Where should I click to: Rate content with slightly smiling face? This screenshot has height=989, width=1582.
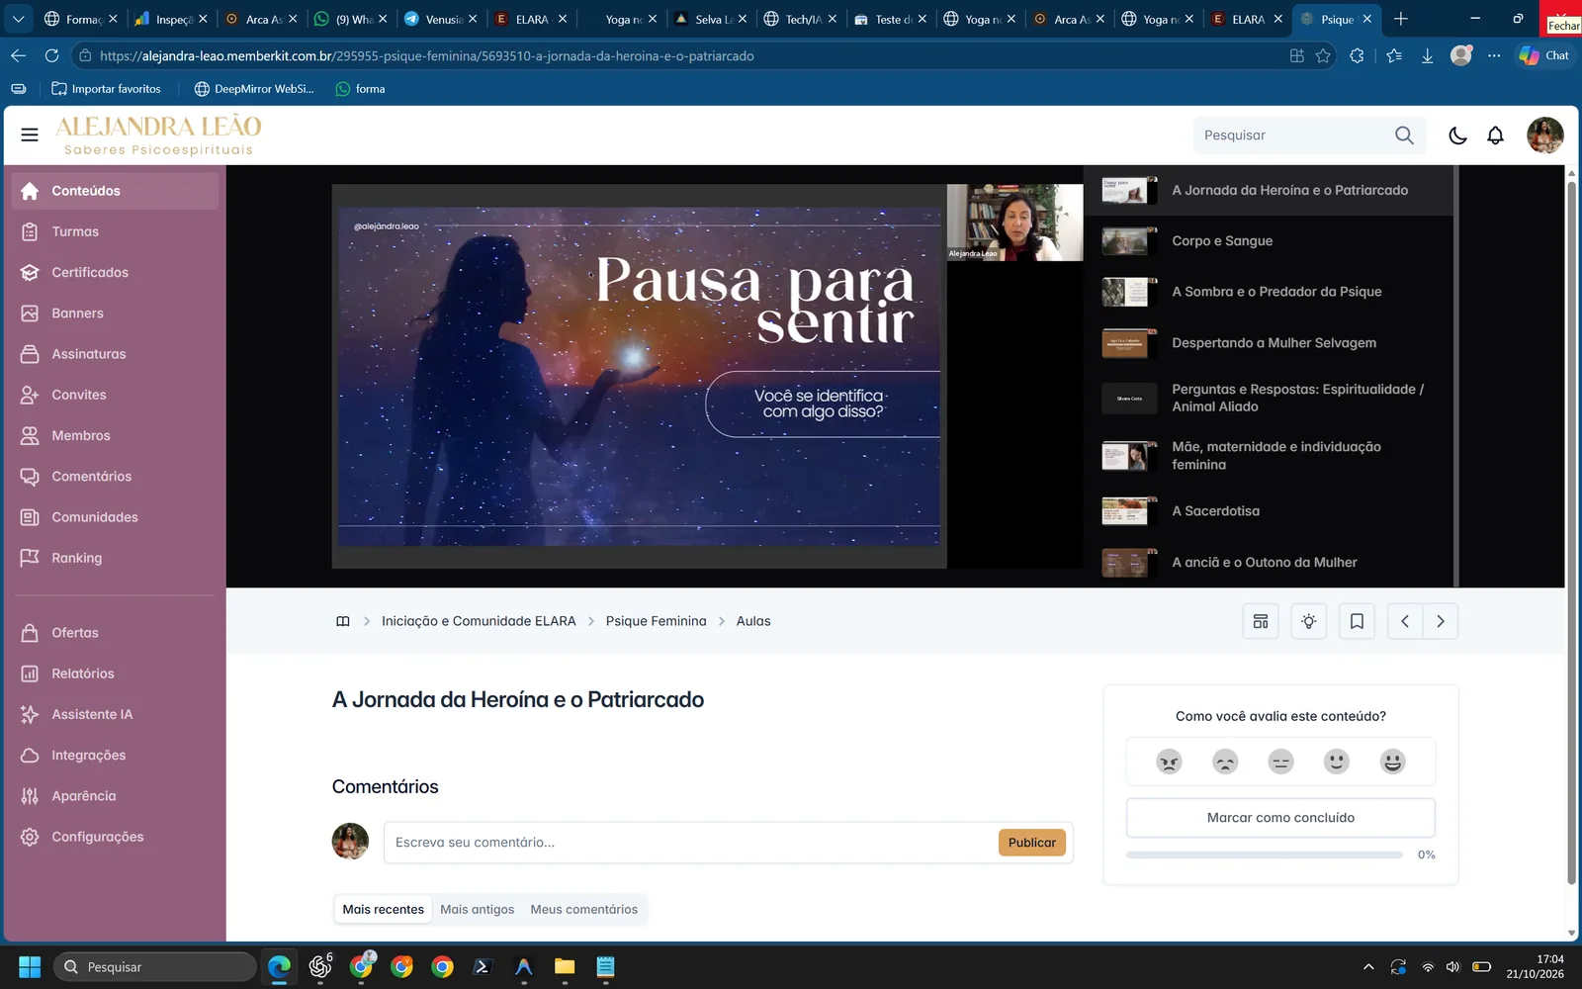click(x=1337, y=762)
